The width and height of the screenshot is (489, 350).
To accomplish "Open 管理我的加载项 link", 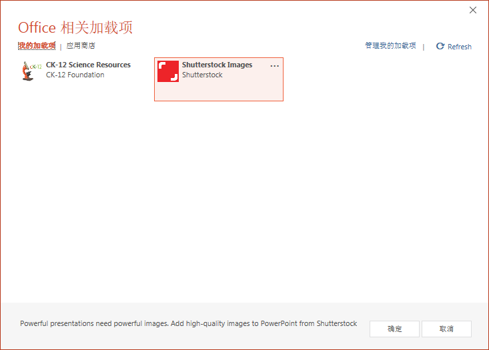I will coord(390,45).
